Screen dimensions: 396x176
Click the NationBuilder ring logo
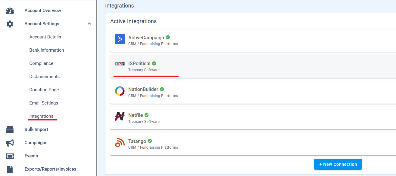pos(120,91)
